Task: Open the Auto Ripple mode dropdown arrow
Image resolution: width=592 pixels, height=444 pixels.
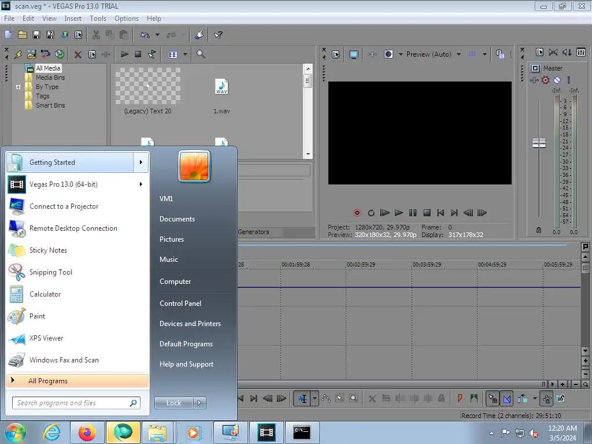Action: [535, 398]
